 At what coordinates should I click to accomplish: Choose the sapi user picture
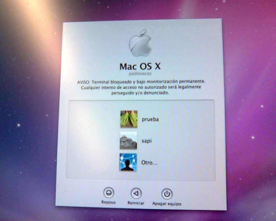click(x=128, y=140)
